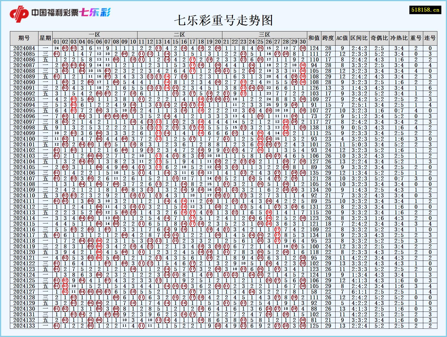Viewport: 447px width, 337px height.
Task: Click zone ratio 0:5:3 in row 2024098
Action: (x=359, y=128)
